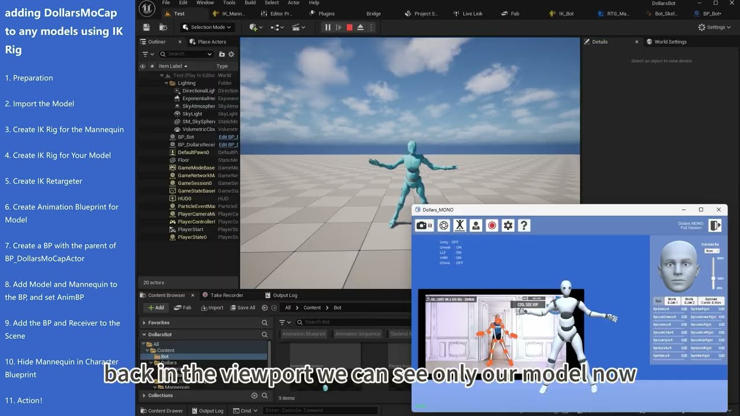Click the calibrate pose figure icon in Dollars_MONO
740x416 pixels.
pos(460,225)
